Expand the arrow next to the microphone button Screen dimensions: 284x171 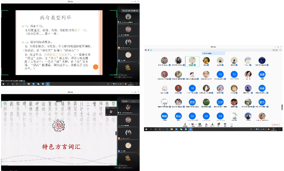pyautogui.click(x=189, y=124)
